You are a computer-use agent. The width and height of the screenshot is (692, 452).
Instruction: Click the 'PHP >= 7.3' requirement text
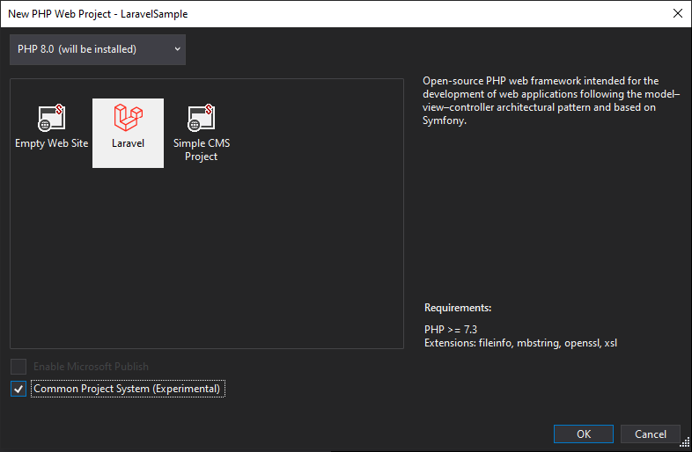pyautogui.click(x=451, y=330)
